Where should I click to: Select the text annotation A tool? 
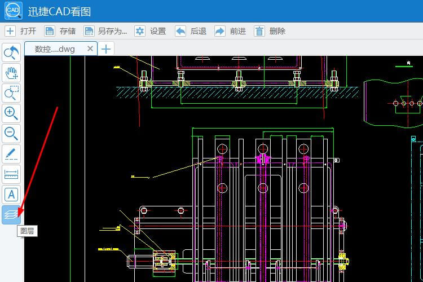[x=11, y=194]
